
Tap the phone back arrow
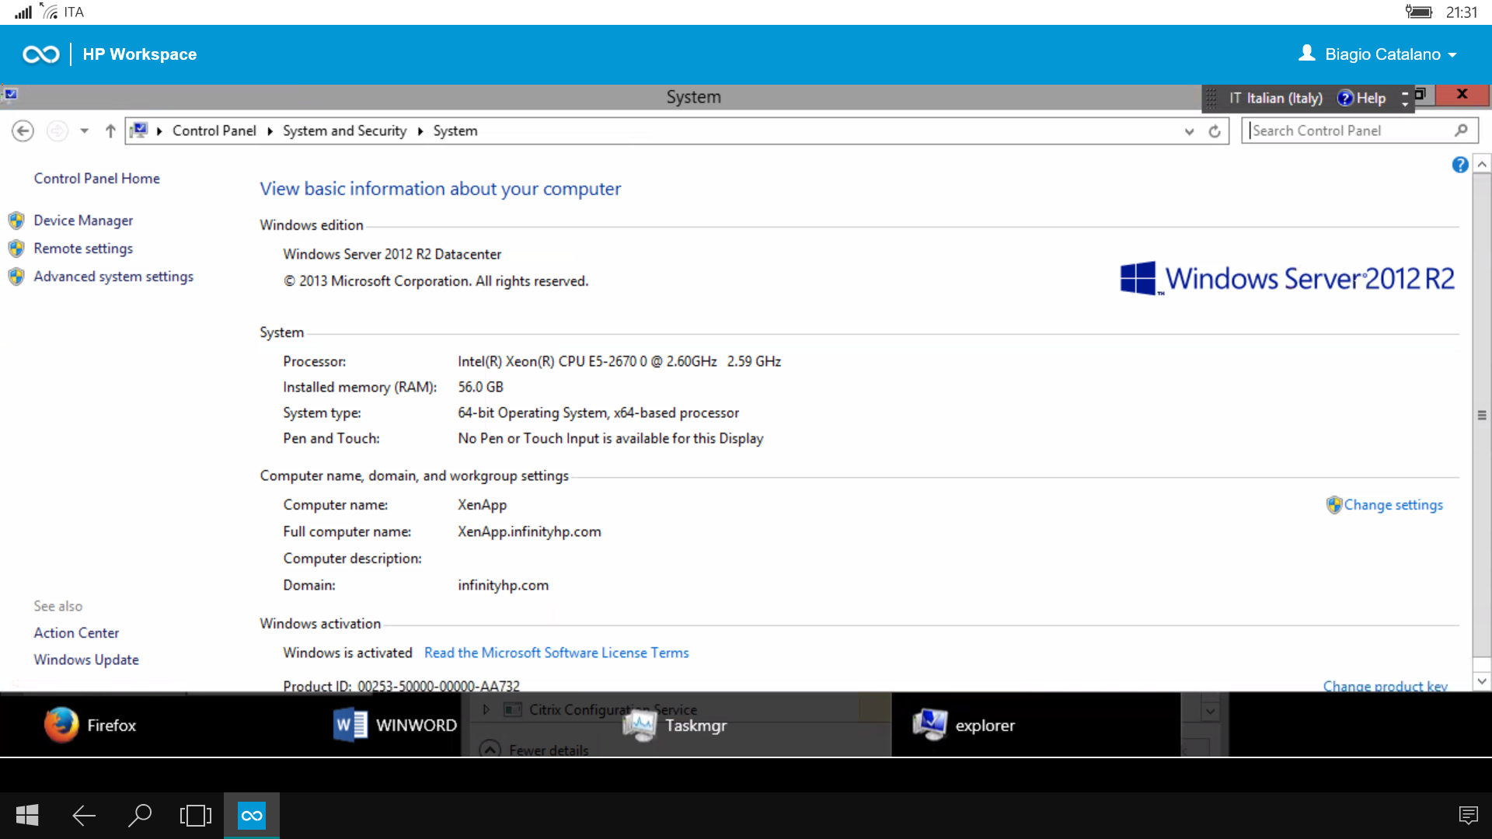click(x=84, y=815)
